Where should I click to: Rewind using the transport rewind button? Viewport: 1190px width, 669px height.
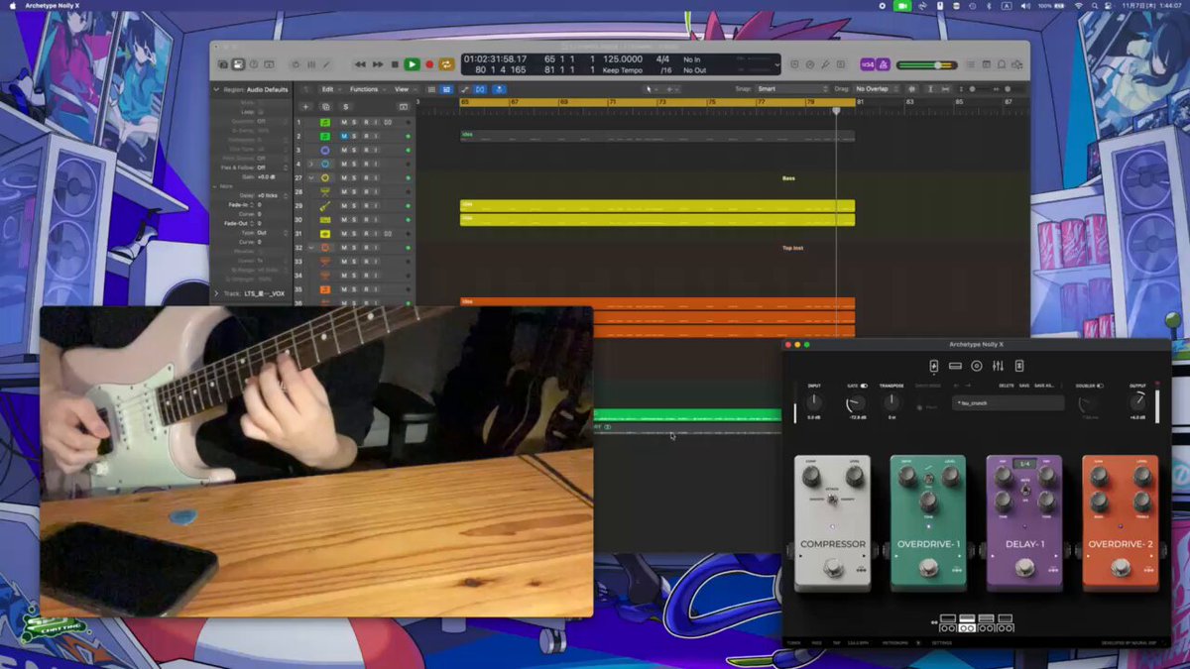coord(360,64)
